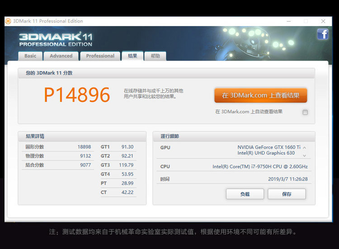Image resolution: width=339 pixels, height=249 pixels.
Task: Switch to the Basic tab
Action: (30, 56)
